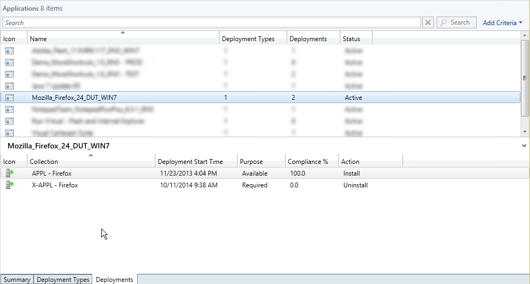The width and height of the screenshot is (530, 284).
Task: Switch to the Summary tab
Action: click(17, 280)
